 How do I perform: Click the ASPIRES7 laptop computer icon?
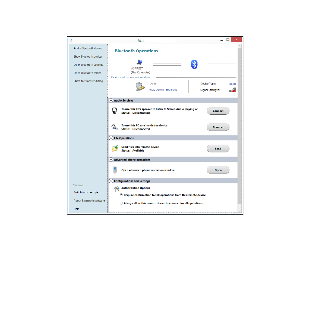pos(139,62)
